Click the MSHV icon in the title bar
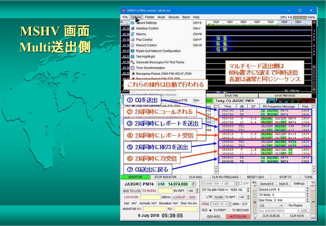Image resolution: width=326 pixels, height=226 pixels. 124,11
